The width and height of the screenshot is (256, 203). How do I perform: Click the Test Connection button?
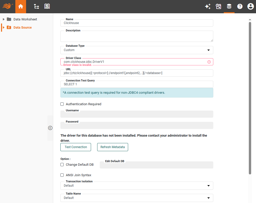point(75,147)
